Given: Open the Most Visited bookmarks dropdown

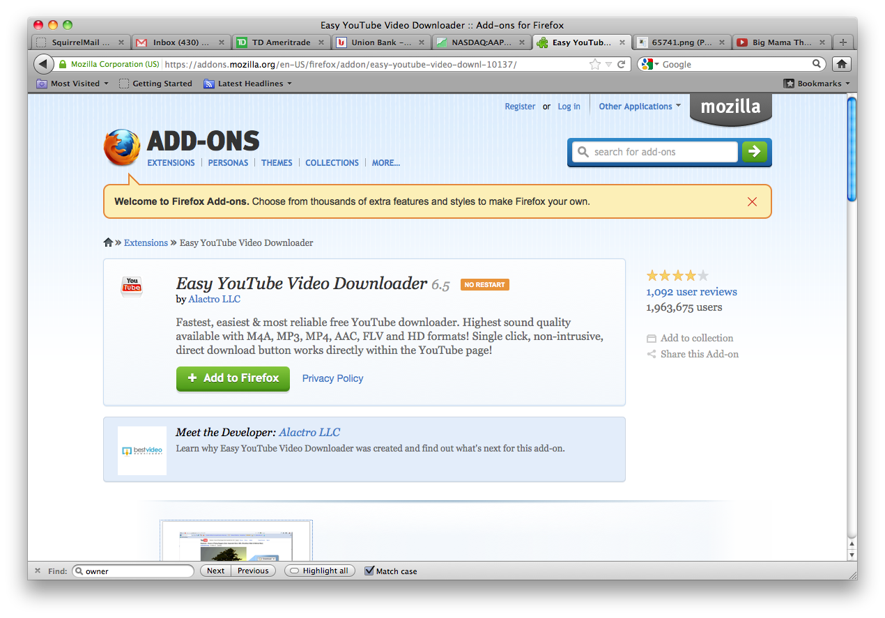Looking at the screenshot, I should click(x=73, y=84).
